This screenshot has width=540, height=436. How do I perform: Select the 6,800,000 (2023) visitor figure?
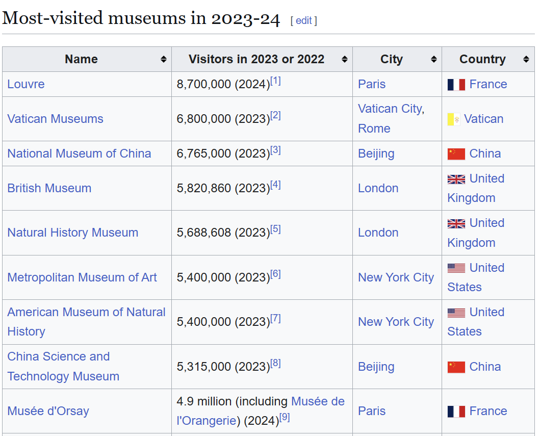(223, 119)
